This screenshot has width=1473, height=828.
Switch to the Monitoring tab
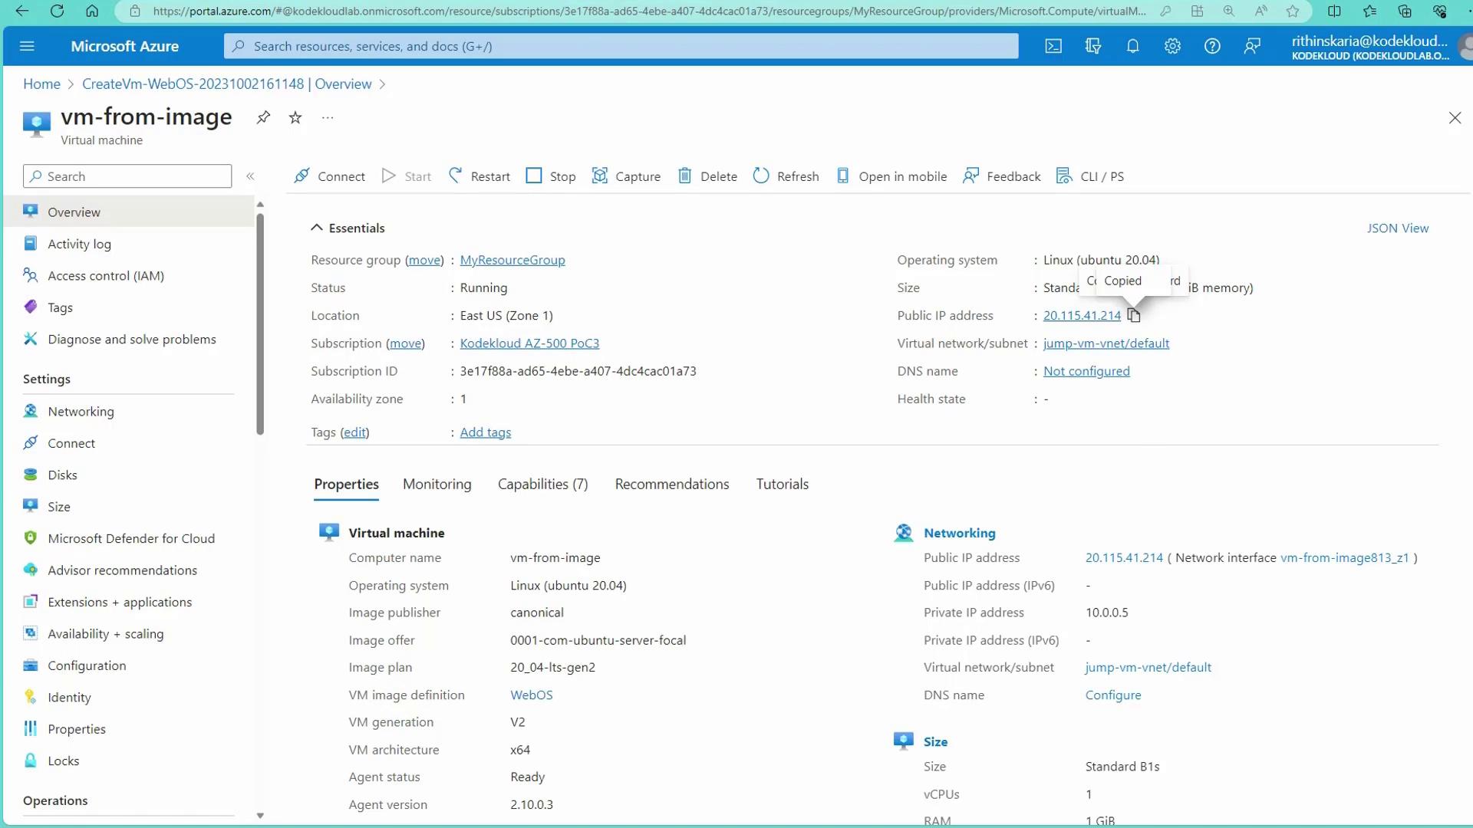(x=437, y=484)
